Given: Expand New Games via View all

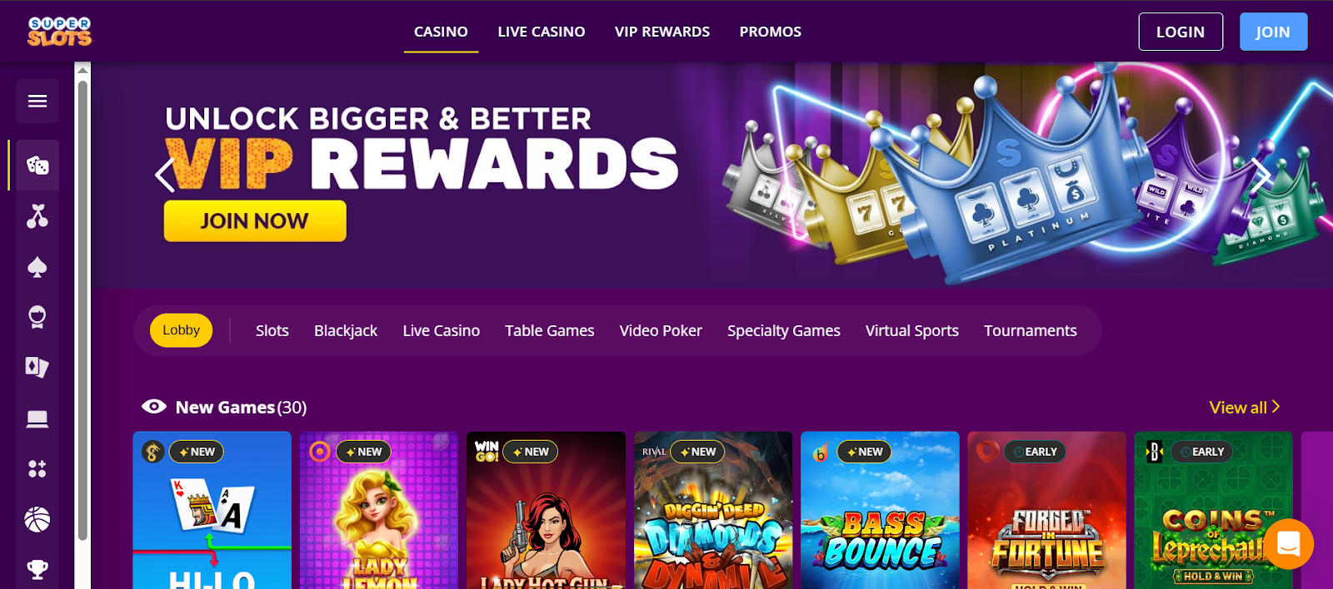Looking at the screenshot, I should (x=1245, y=408).
